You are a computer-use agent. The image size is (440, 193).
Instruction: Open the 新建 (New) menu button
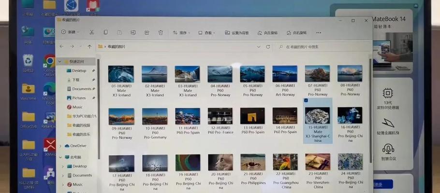[x=70, y=32]
